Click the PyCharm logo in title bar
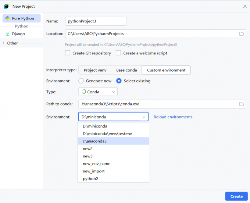 click(x=6, y=6)
